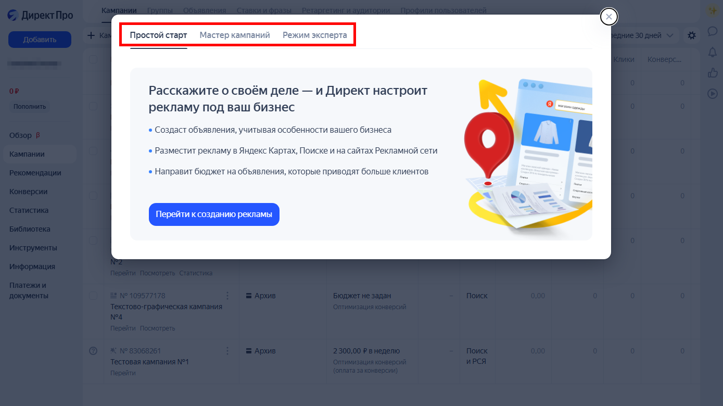
Task: Open the Объявления tab in background
Action: [205, 10]
